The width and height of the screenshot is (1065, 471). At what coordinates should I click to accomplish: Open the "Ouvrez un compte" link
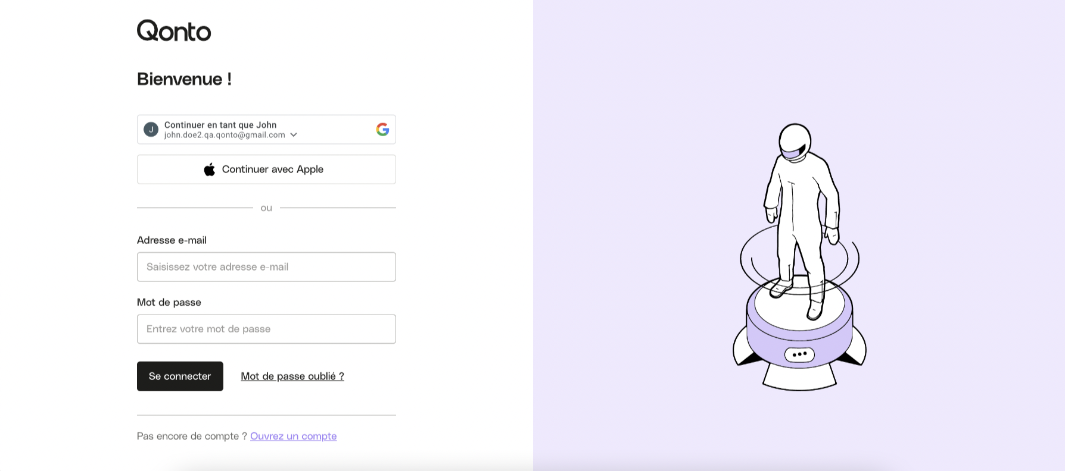coord(294,436)
